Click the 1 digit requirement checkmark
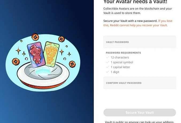This screenshot has height=123, width=181. (107, 72)
